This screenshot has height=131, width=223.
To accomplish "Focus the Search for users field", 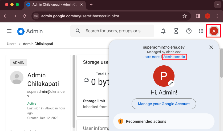I will pyautogui.click(x=113, y=31).
